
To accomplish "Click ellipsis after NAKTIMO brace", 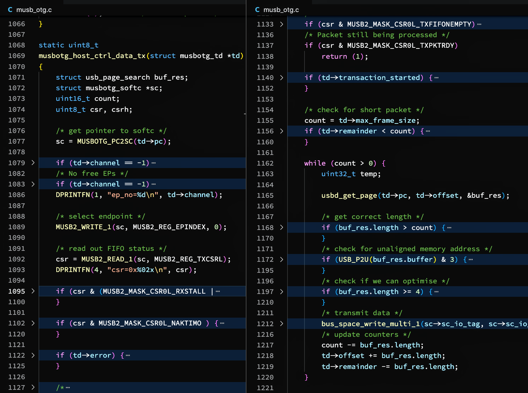I will pyautogui.click(x=222, y=323).
